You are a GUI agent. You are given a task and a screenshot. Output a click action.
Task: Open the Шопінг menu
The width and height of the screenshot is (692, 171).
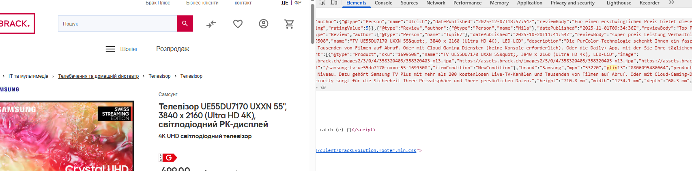pos(129,49)
